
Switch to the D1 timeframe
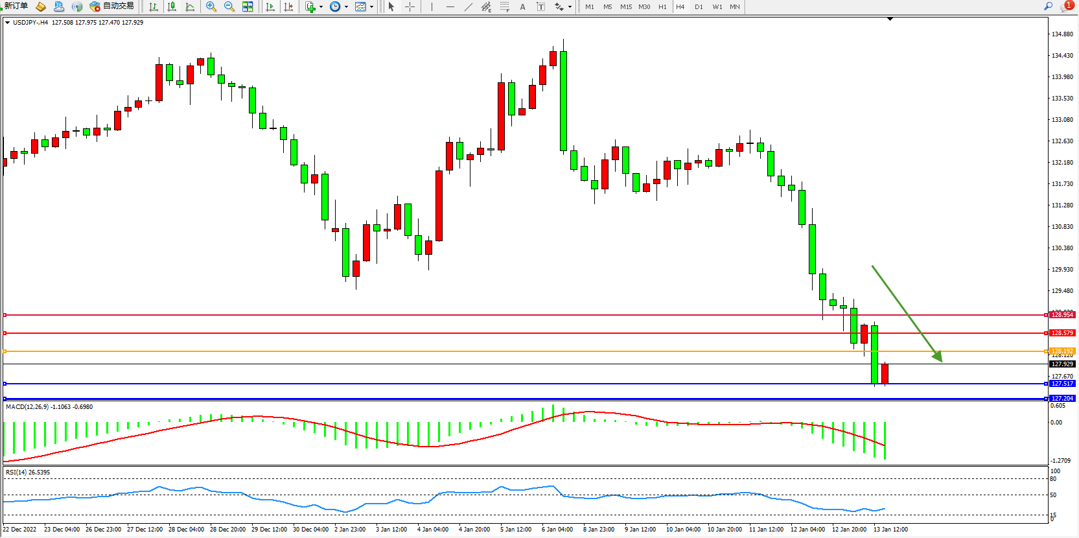pos(699,6)
